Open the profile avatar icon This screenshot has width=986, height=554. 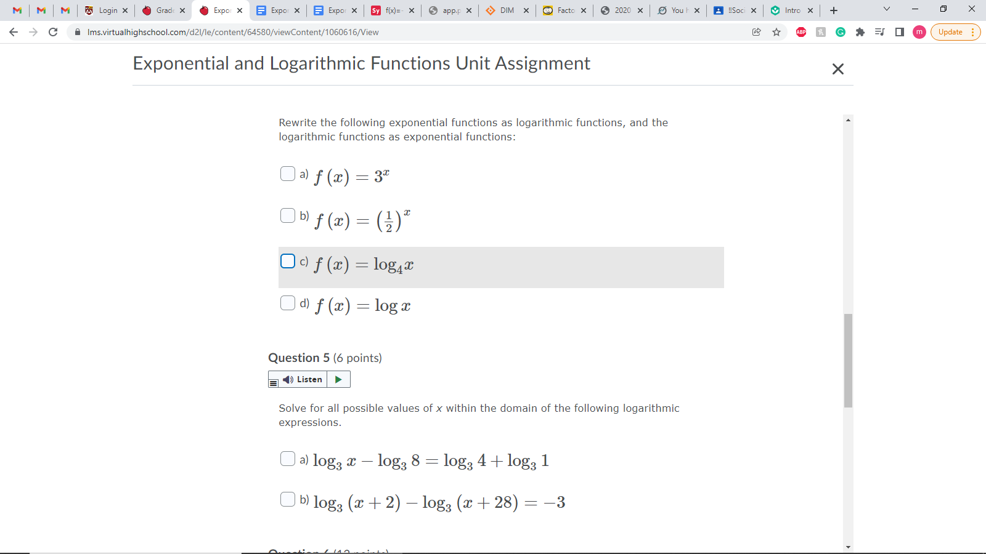(x=919, y=32)
